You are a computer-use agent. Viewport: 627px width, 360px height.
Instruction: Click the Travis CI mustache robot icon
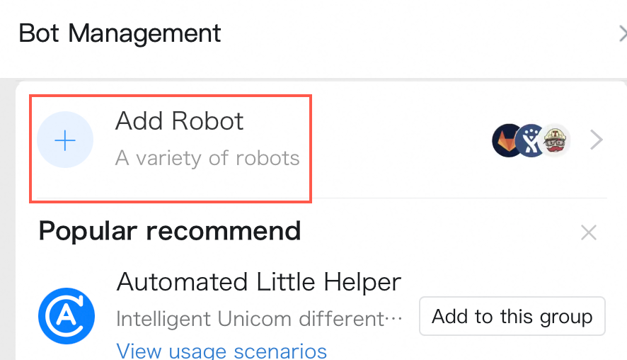556,140
